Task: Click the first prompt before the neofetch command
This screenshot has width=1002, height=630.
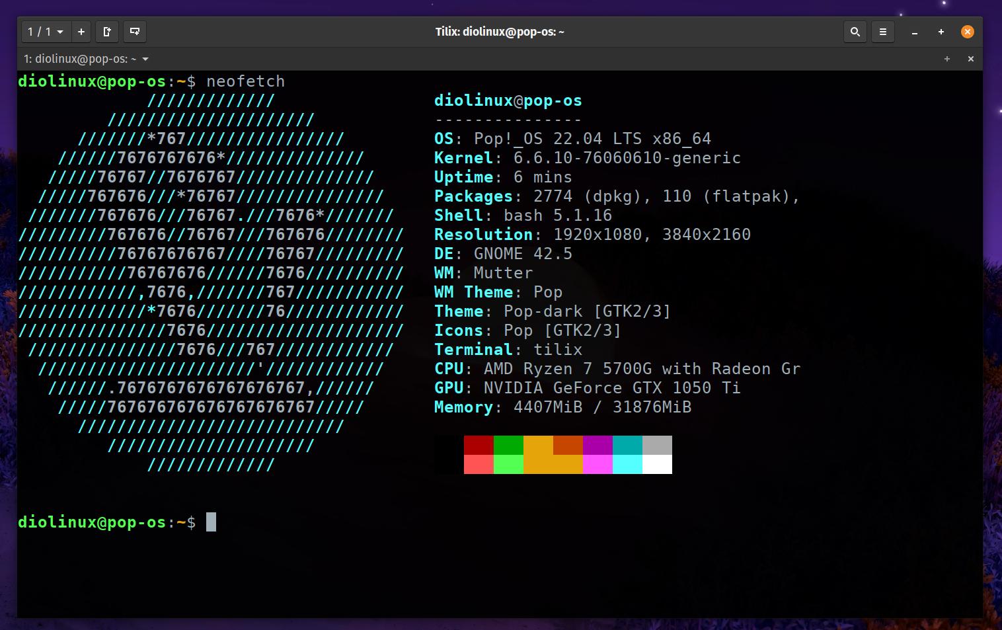Action: (x=107, y=81)
